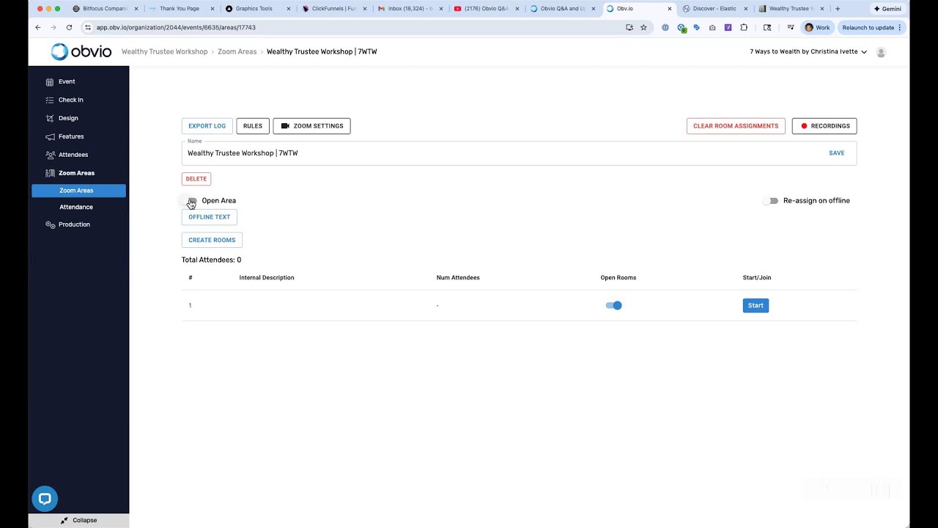Open the Event section via its calendar icon

pyautogui.click(x=50, y=82)
